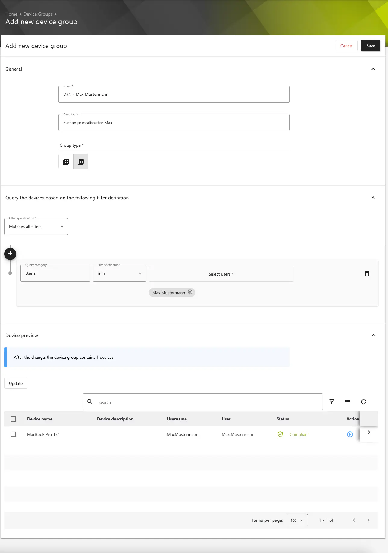Viewport: 388px width, 553px height.
Task: Remove the Max Mustermann user chip
Action: click(190, 292)
